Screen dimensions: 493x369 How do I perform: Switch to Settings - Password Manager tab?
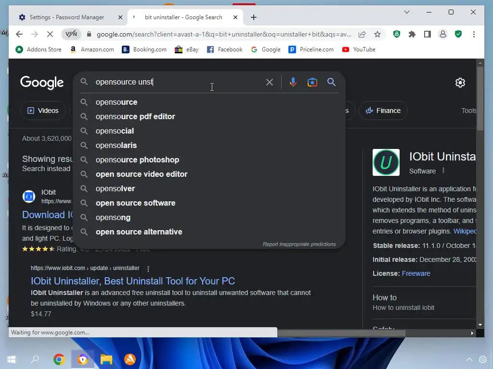[x=66, y=17]
